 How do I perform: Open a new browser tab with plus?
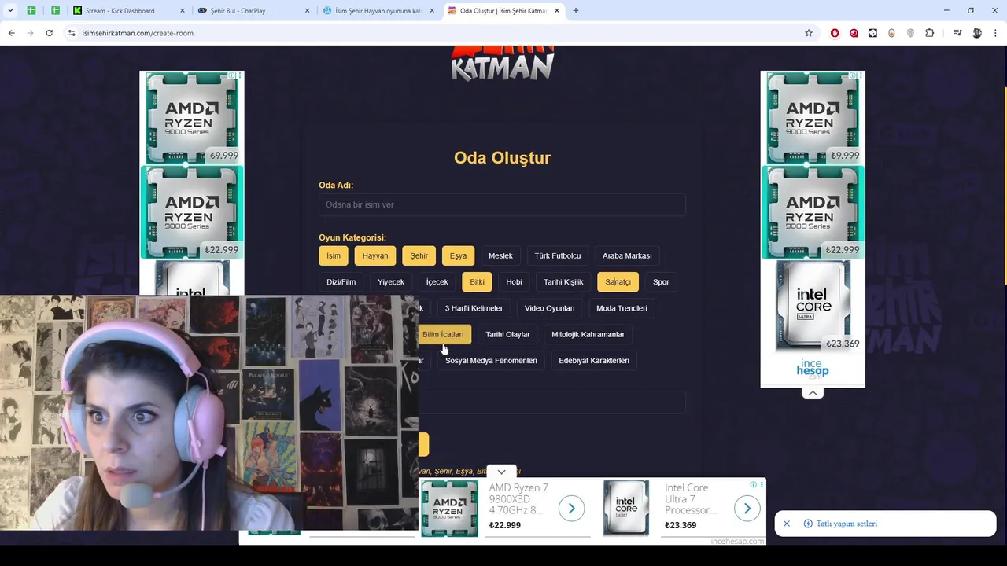tap(575, 11)
